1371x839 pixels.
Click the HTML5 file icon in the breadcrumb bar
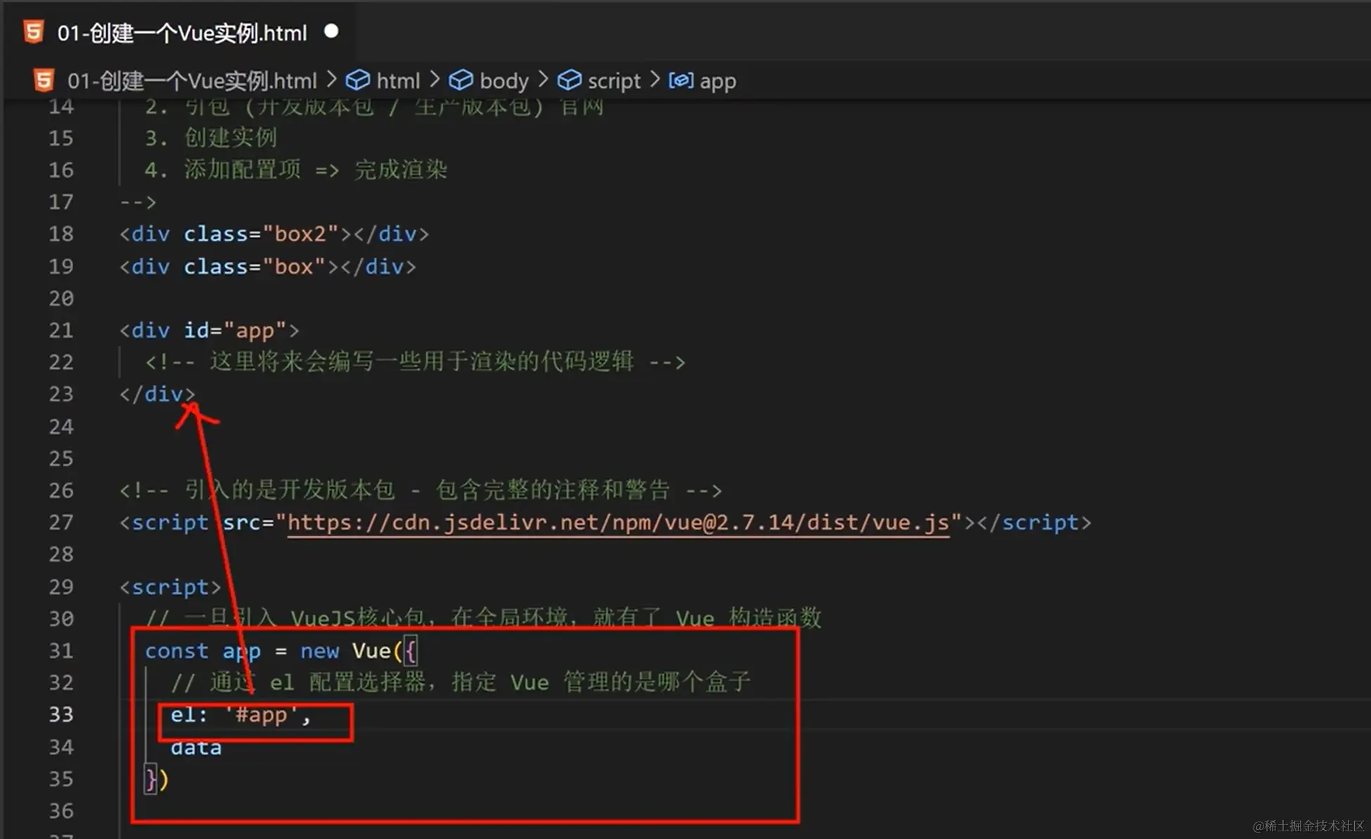(x=43, y=80)
